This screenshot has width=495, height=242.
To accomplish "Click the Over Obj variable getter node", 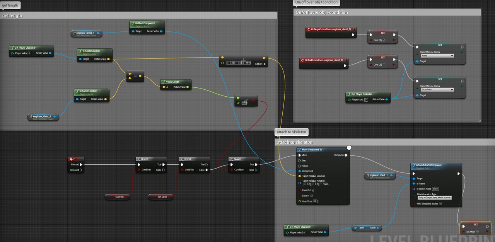I will pyautogui.click(x=117, y=197).
